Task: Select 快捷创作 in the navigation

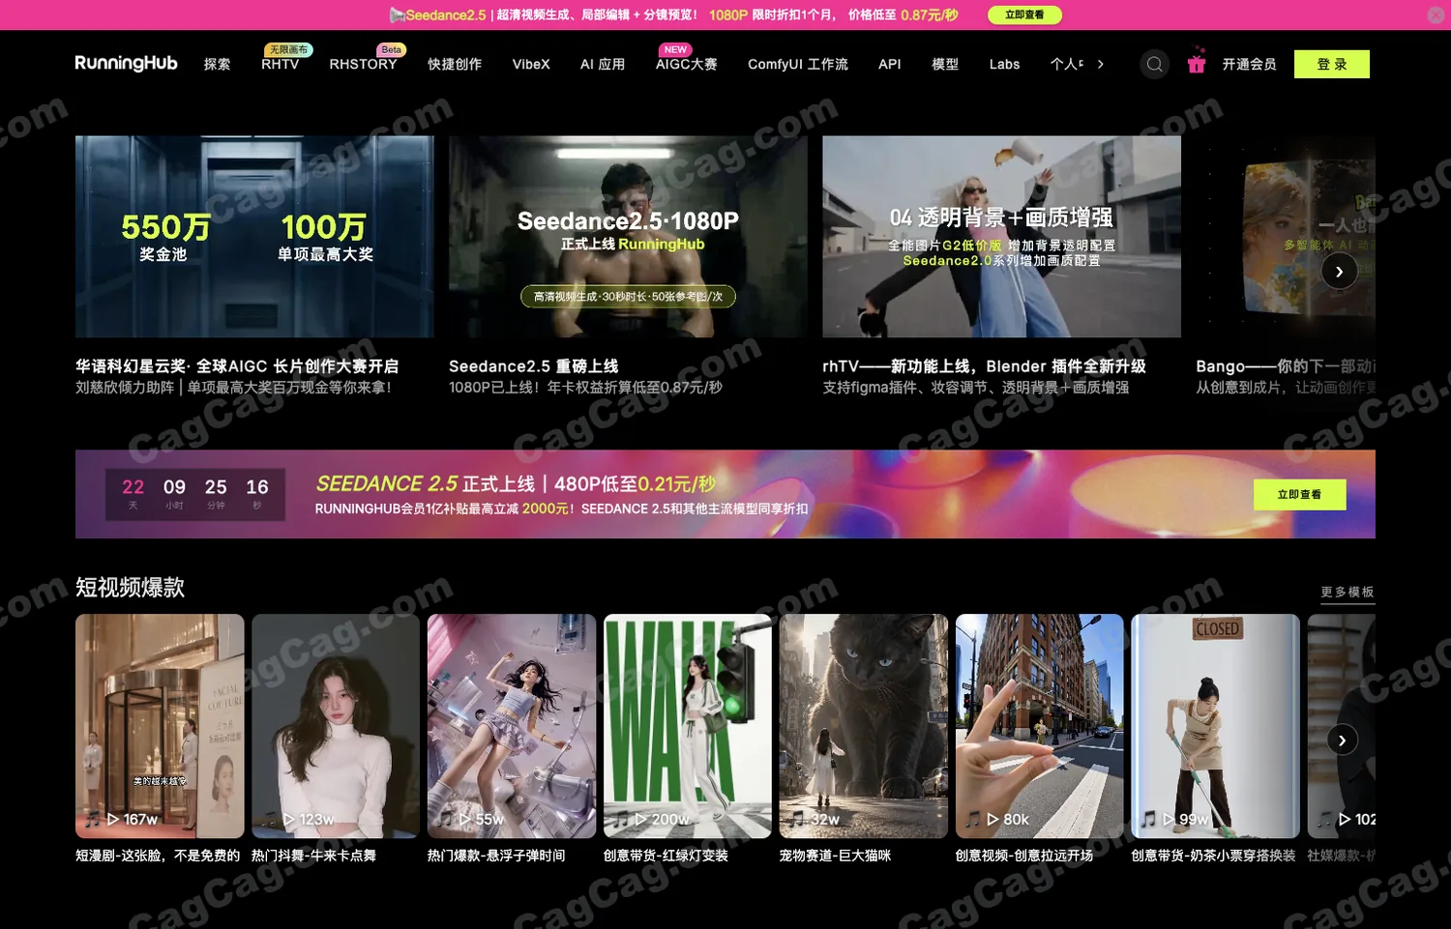Action: click(455, 64)
